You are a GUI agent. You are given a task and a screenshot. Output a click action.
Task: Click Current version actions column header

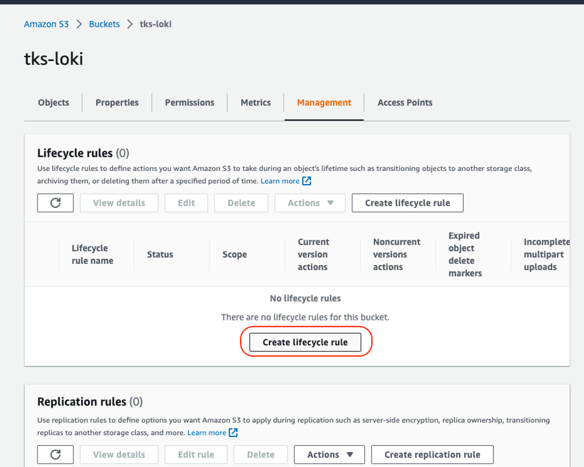click(x=313, y=254)
